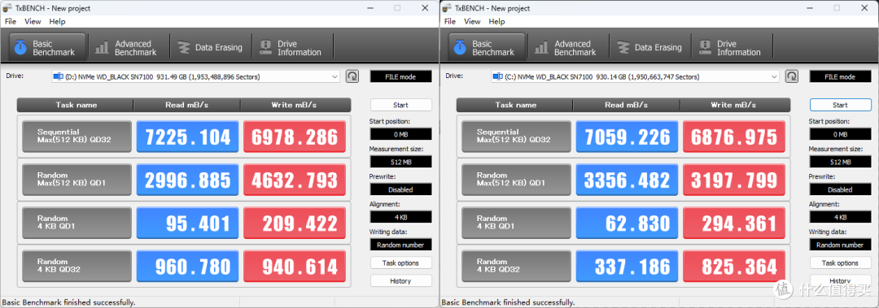The height and width of the screenshot is (308, 879).
Task: Open Data Erasing tab in left window
Action: click(x=210, y=48)
